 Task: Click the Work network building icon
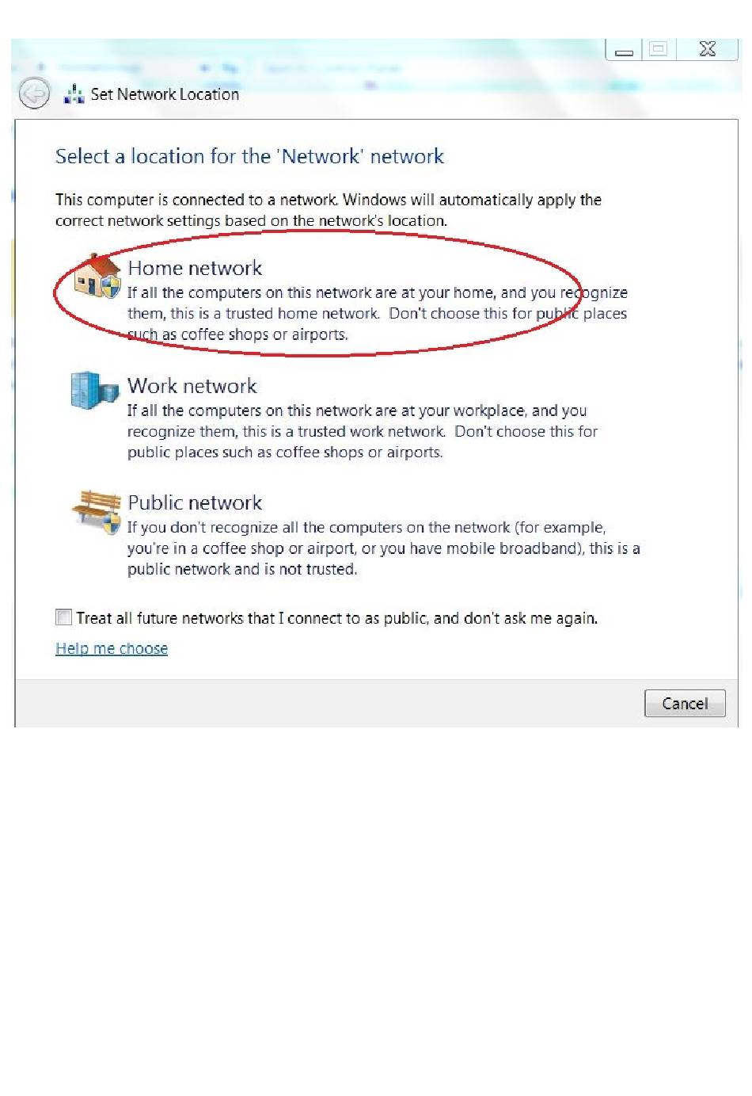(x=94, y=391)
